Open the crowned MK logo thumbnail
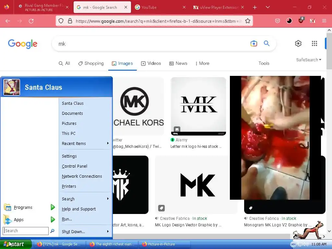The width and height of the screenshot is (332, 249). pos(131,184)
